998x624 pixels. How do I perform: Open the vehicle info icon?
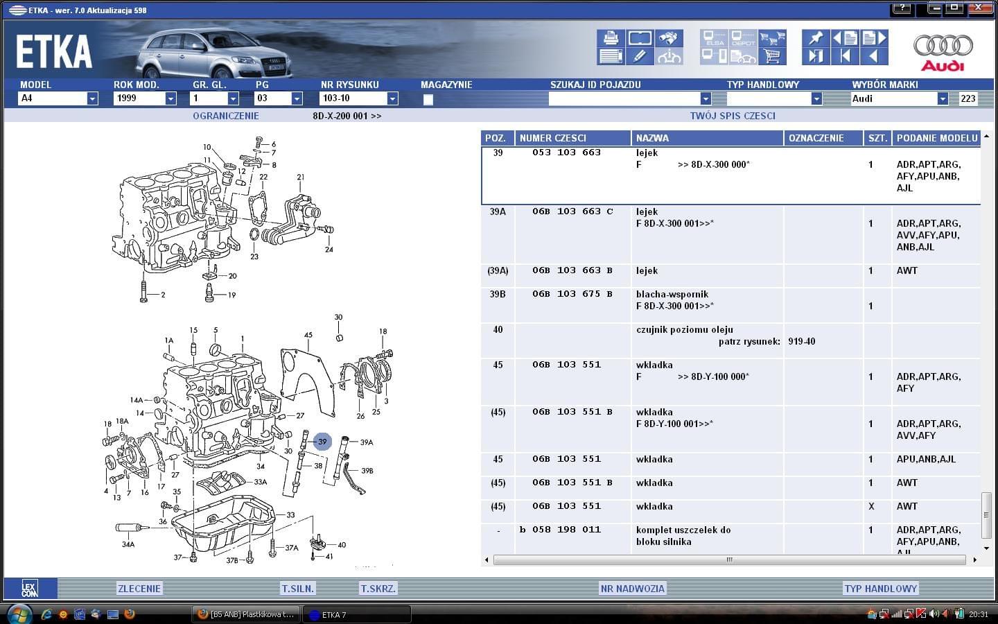[x=669, y=57]
